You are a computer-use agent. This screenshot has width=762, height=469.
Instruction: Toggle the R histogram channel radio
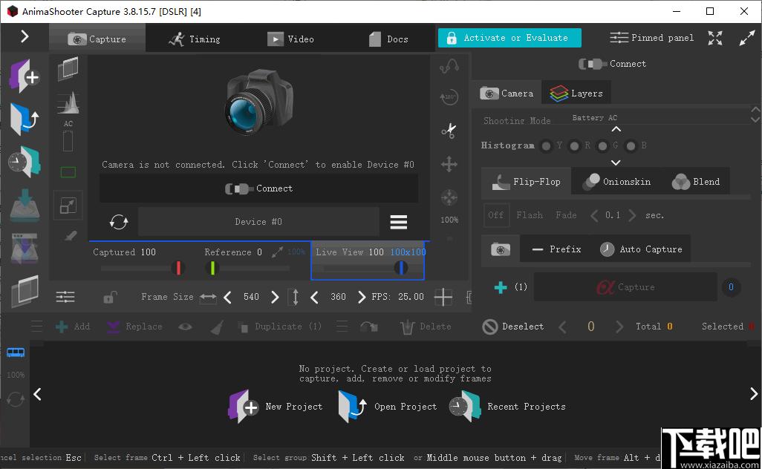pos(574,145)
